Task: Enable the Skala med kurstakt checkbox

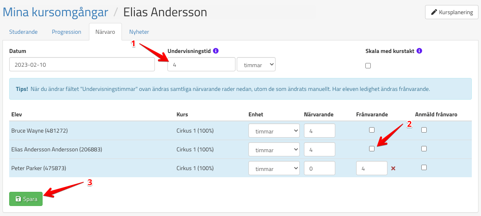Action: point(368,65)
